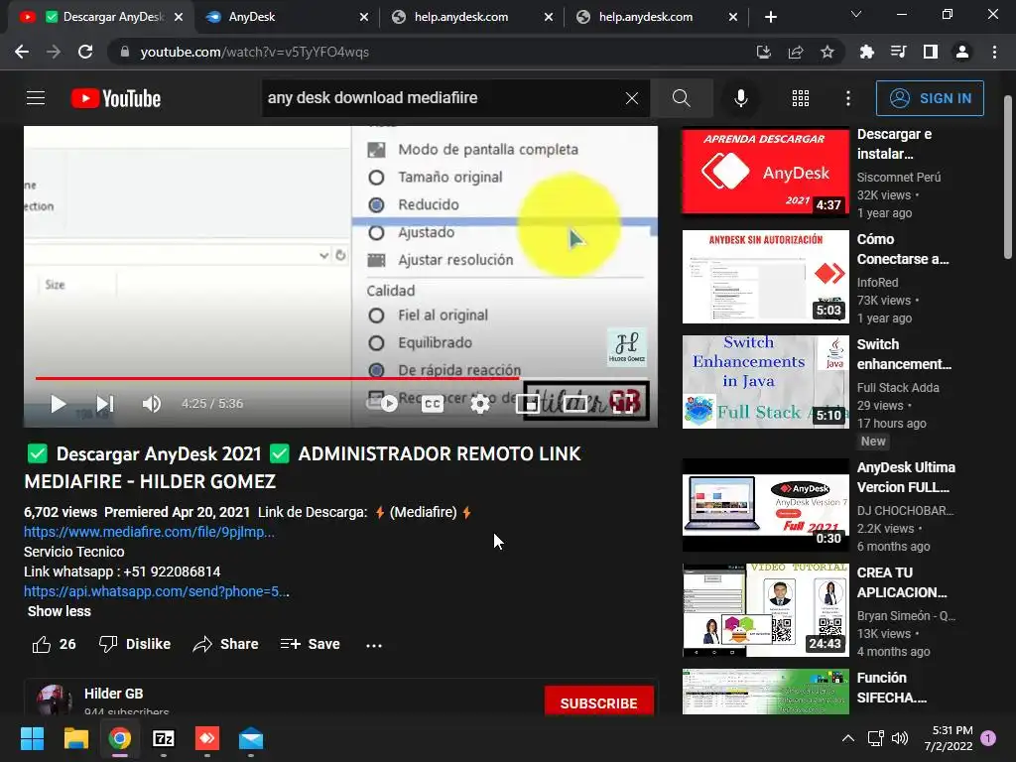Reload the current page
The image size is (1016, 762).
(85, 52)
